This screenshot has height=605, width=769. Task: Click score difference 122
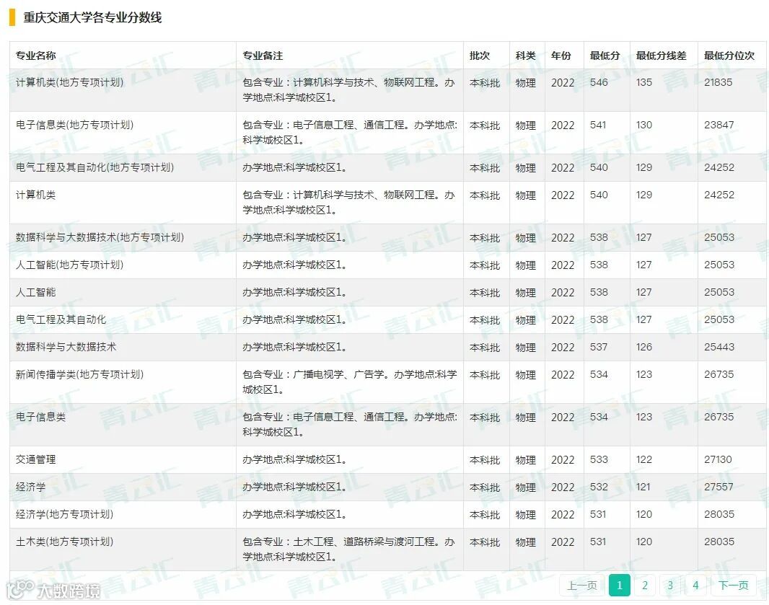tap(644, 459)
